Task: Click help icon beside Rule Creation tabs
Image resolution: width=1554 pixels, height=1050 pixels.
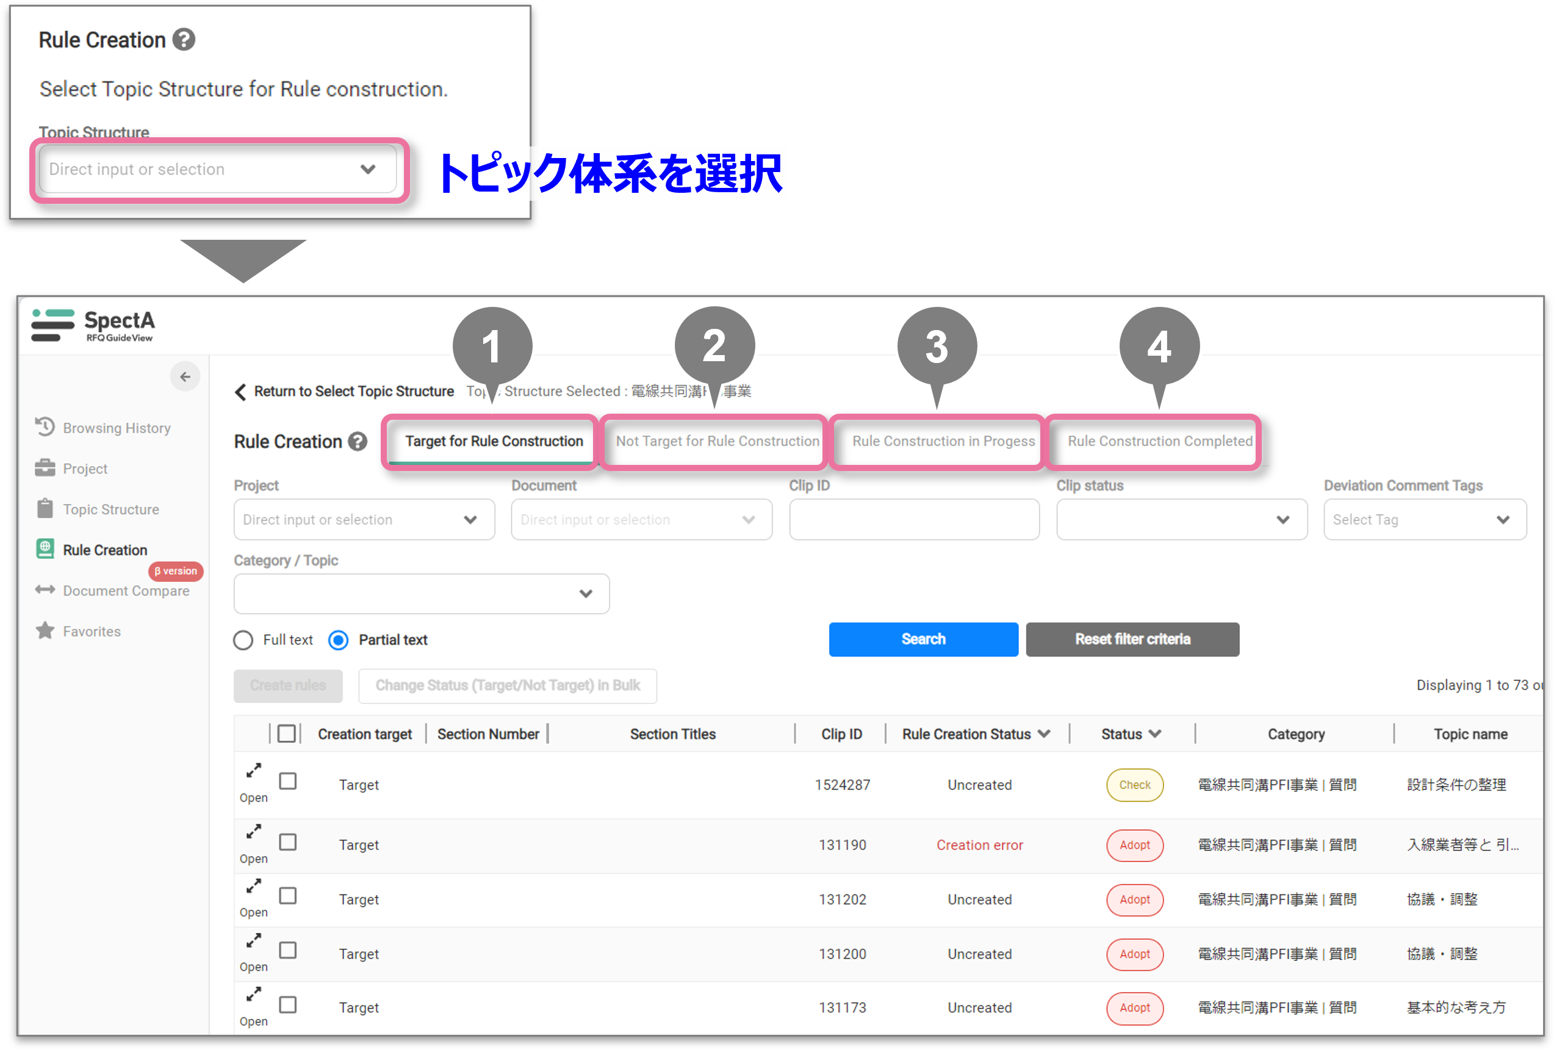Action: 358,441
